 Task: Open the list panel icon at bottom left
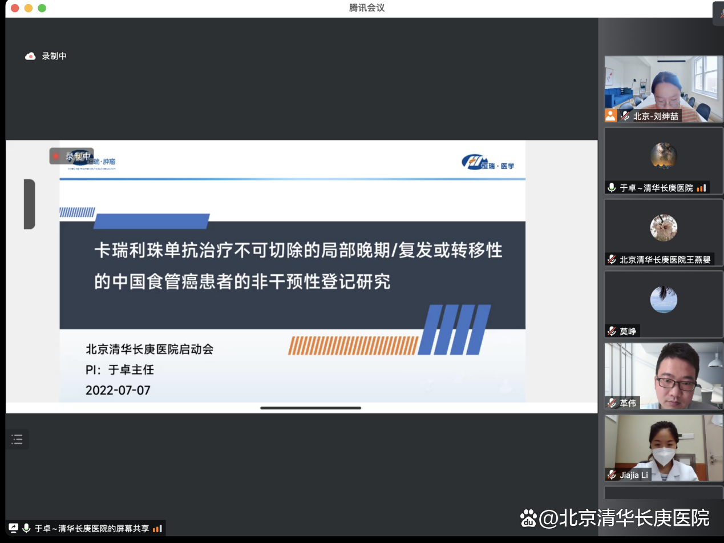[17, 439]
